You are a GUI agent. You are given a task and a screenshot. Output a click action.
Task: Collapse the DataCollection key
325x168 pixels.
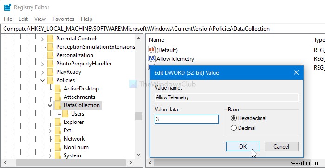tap(50, 105)
